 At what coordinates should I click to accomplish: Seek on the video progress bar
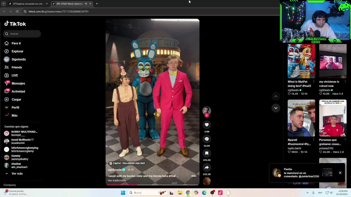click(x=152, y=185)
